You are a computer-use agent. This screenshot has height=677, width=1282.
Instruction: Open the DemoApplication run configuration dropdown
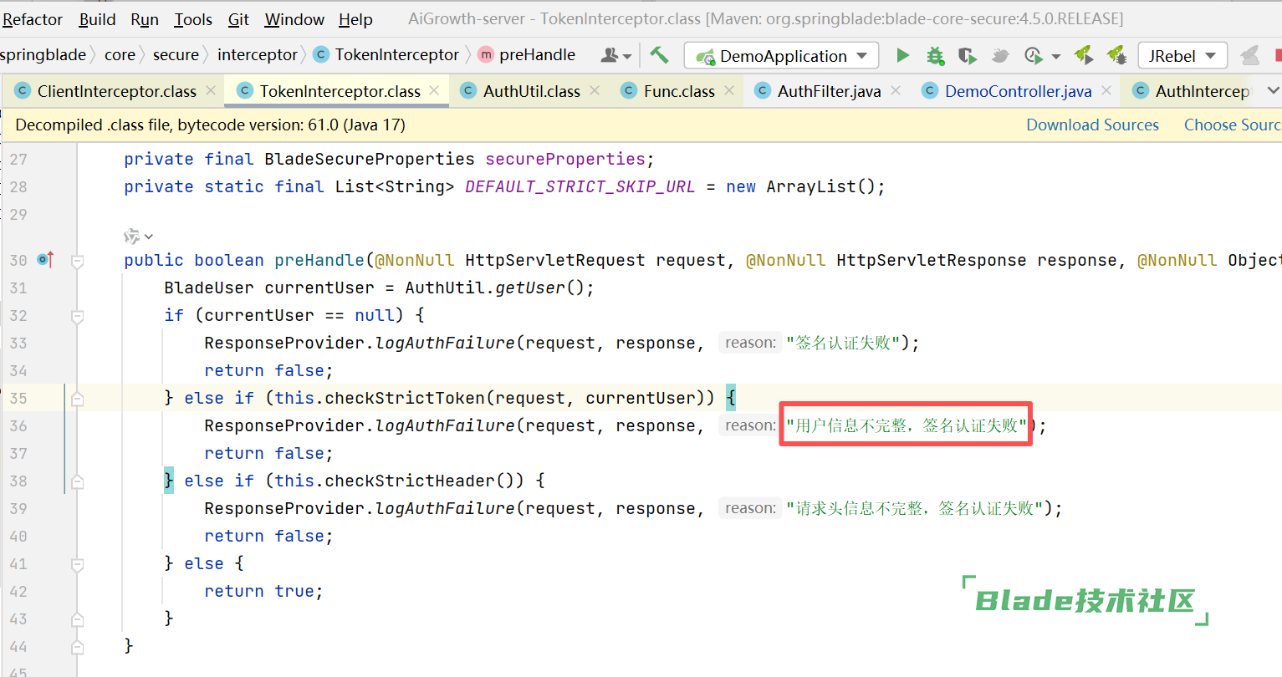point(781,55)
